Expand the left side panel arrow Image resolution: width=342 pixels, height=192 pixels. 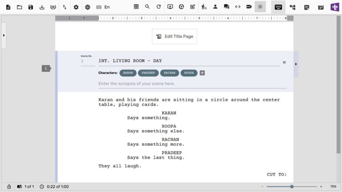pyautogui.click(x=4, y=35)
